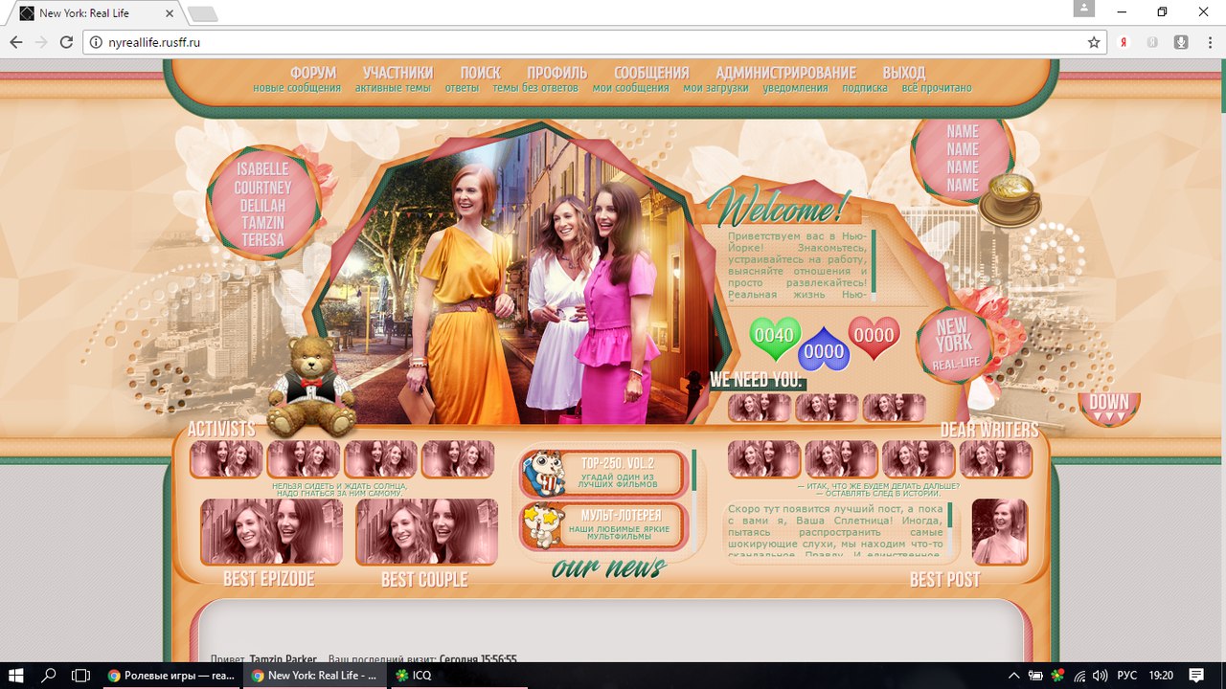Click the Best Post portrait thumbnail
The image size is (1226, 689).
(999, 531)
